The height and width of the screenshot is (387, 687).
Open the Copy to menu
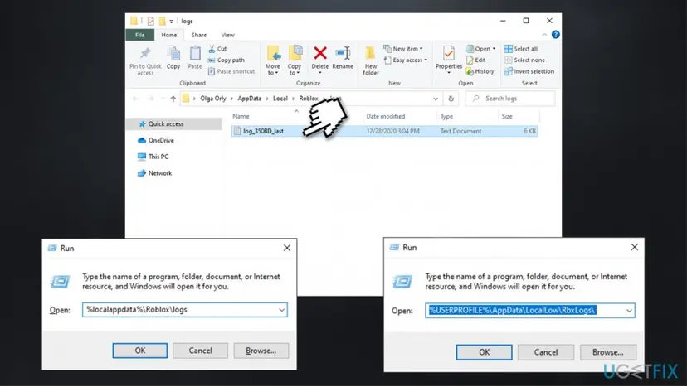295,60
